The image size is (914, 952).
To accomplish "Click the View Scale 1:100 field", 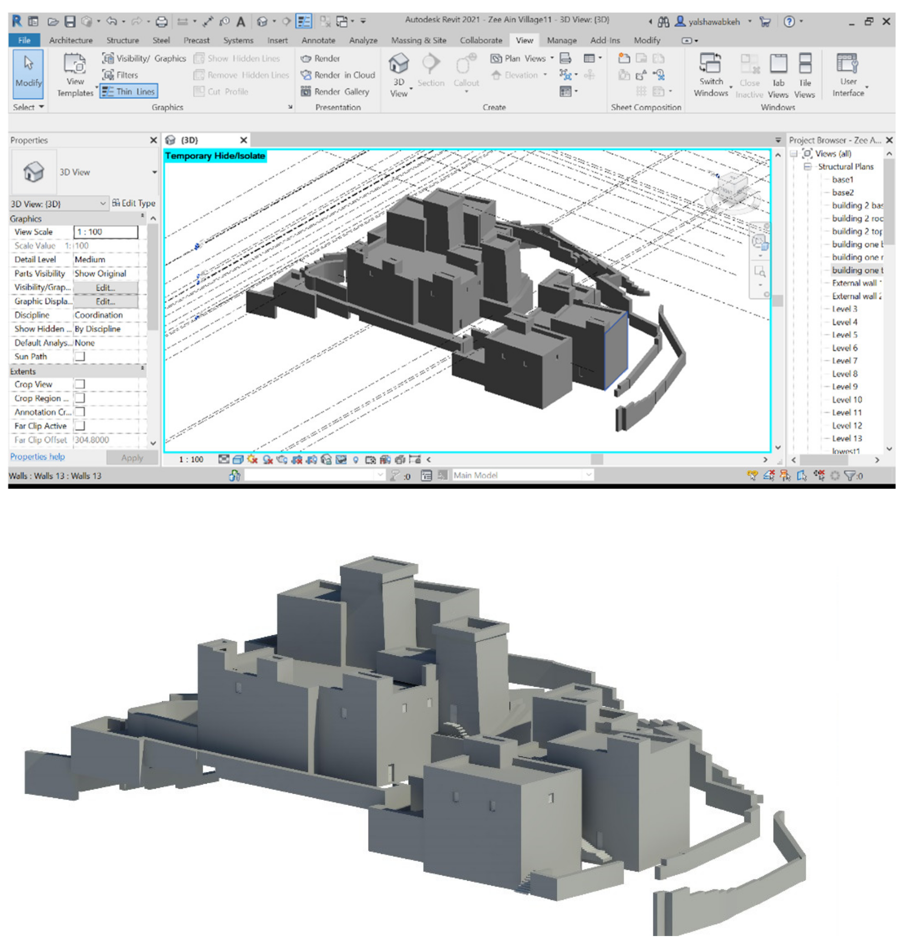I will [x=106, y=232].
